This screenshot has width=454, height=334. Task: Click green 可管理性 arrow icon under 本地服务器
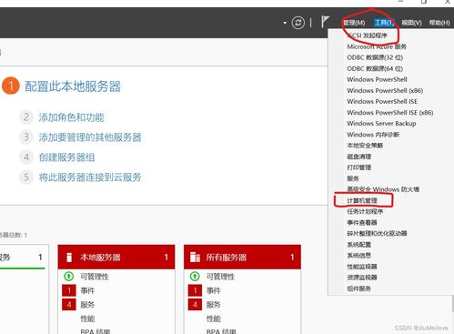point(69,277)
